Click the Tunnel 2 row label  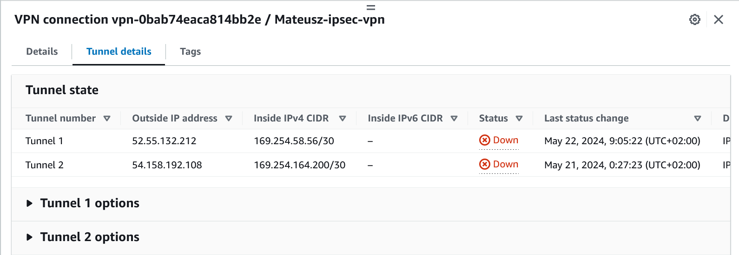(44, 165)
